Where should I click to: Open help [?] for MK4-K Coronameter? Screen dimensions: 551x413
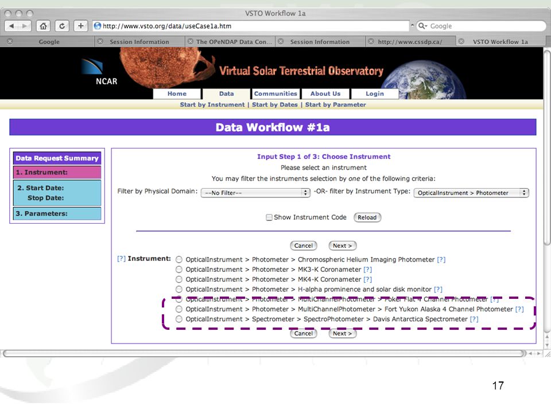point(367,279)
